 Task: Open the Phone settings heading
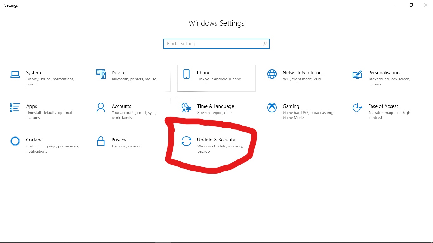(x=204, y=73)
